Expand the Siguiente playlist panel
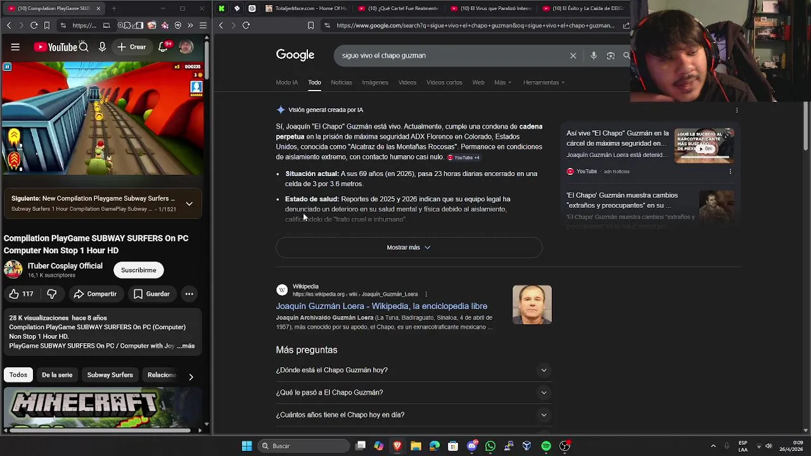Screen dimensions: 811x456 (189, 204)
